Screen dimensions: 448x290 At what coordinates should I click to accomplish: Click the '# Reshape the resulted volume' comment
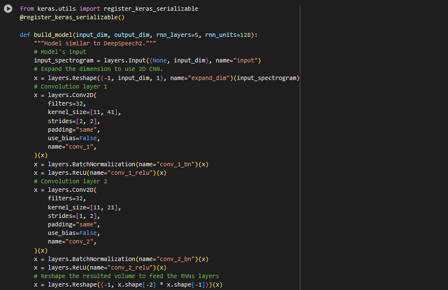click(x=126, y=276)
